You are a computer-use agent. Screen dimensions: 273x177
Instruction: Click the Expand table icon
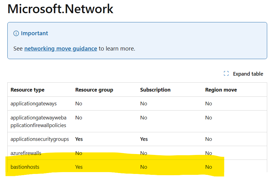point(226,74)
